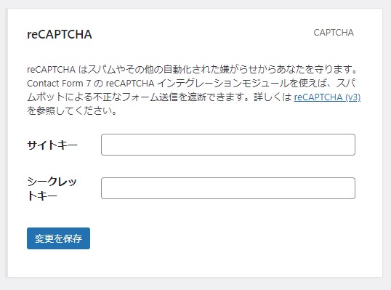Click the サイトキー input field
This screenshot has width=391, height=290.
coord(228,145)
